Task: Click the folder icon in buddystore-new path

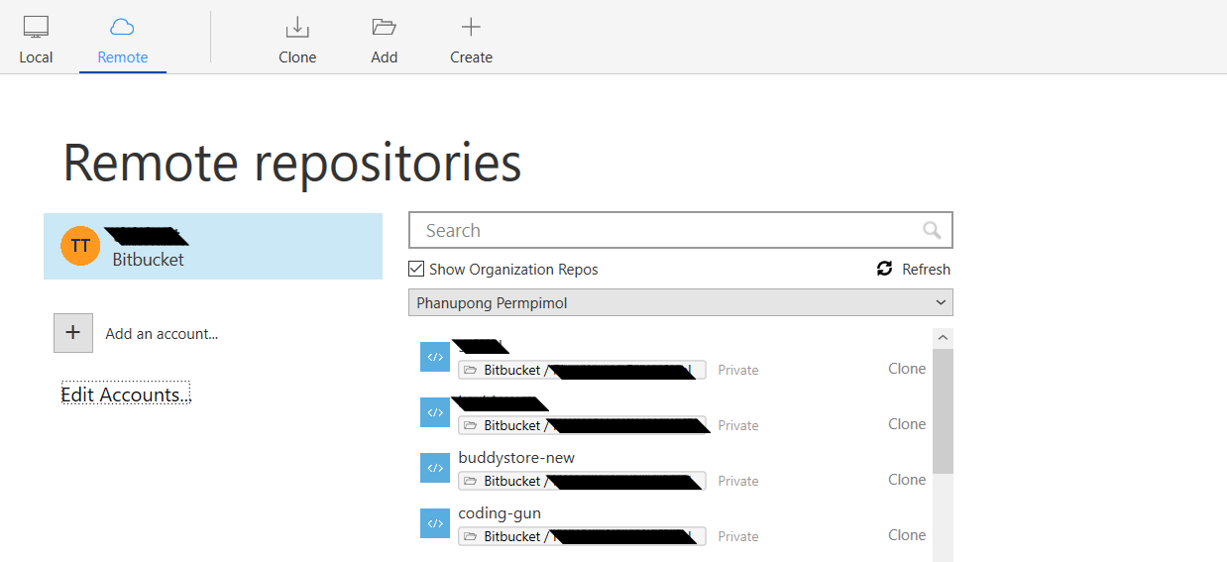Action: point(470,481)
